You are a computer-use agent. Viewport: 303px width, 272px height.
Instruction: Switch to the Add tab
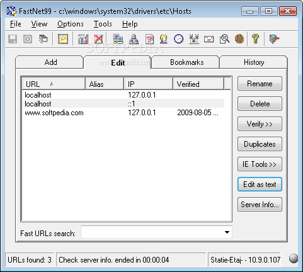click(x=49, y=62)
